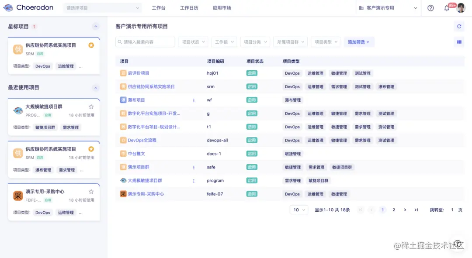Click the 跳转至 page number input
The image size is (472, 258).
452,210
